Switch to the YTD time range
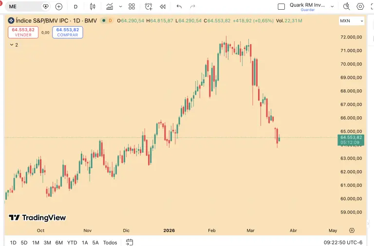This screenshot has height=246, width=374. [x=72, y=243]
